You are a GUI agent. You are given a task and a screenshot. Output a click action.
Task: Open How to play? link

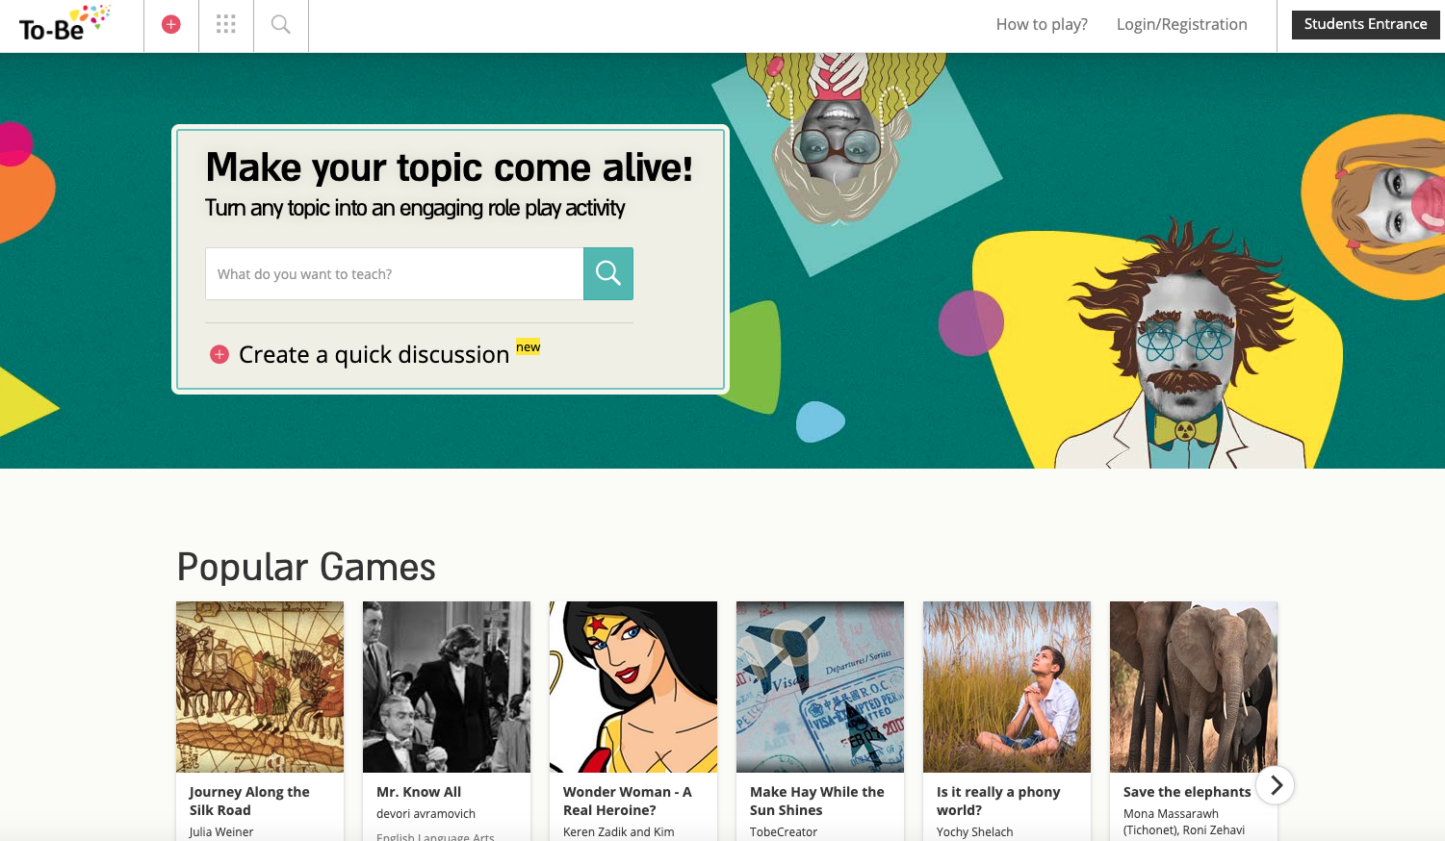(x=1042, y=25)
